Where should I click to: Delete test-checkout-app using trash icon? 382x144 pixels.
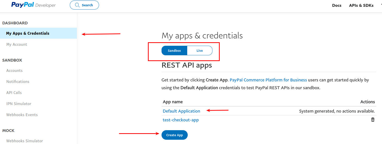coord(373,120)
